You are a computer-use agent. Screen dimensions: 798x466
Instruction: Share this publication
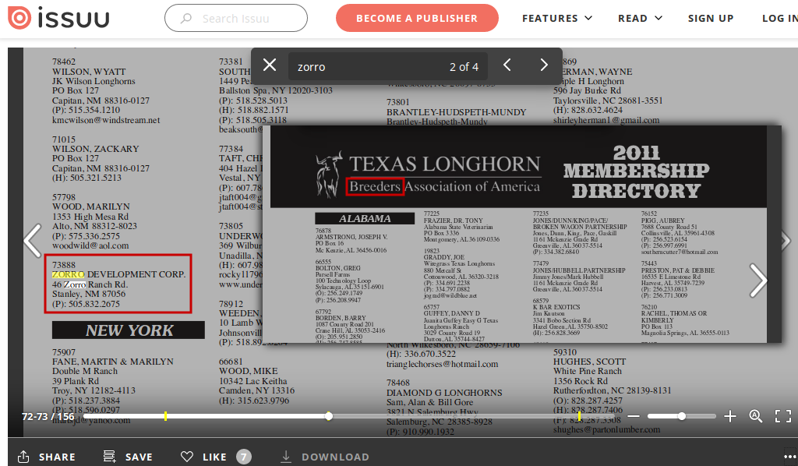(46, 457)
